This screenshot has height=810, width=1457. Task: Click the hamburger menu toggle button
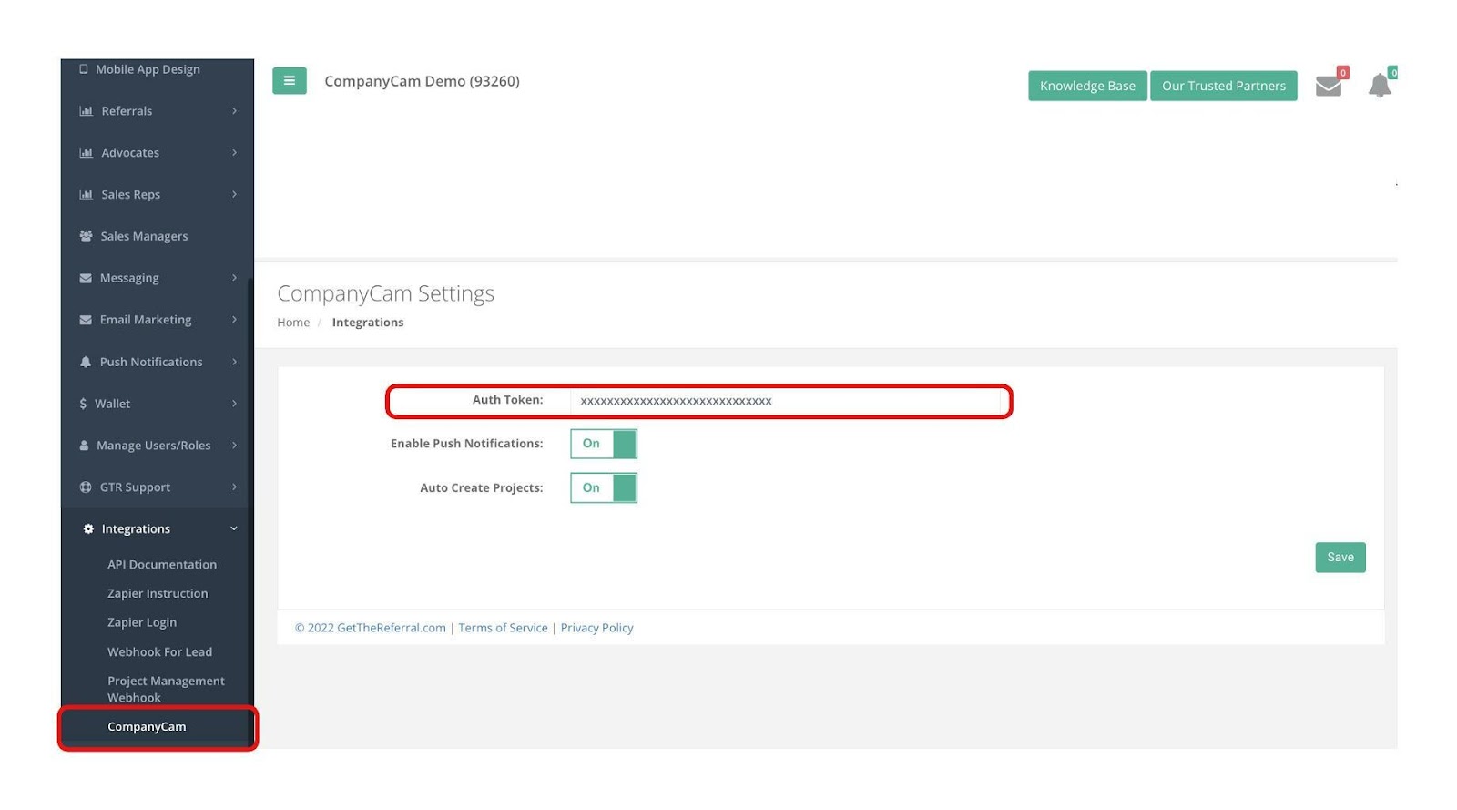coord(289,81)
